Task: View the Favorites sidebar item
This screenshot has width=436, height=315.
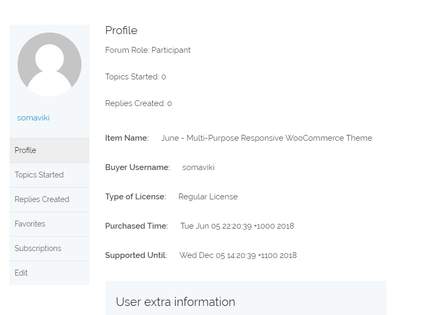Action: pos(50,224)
